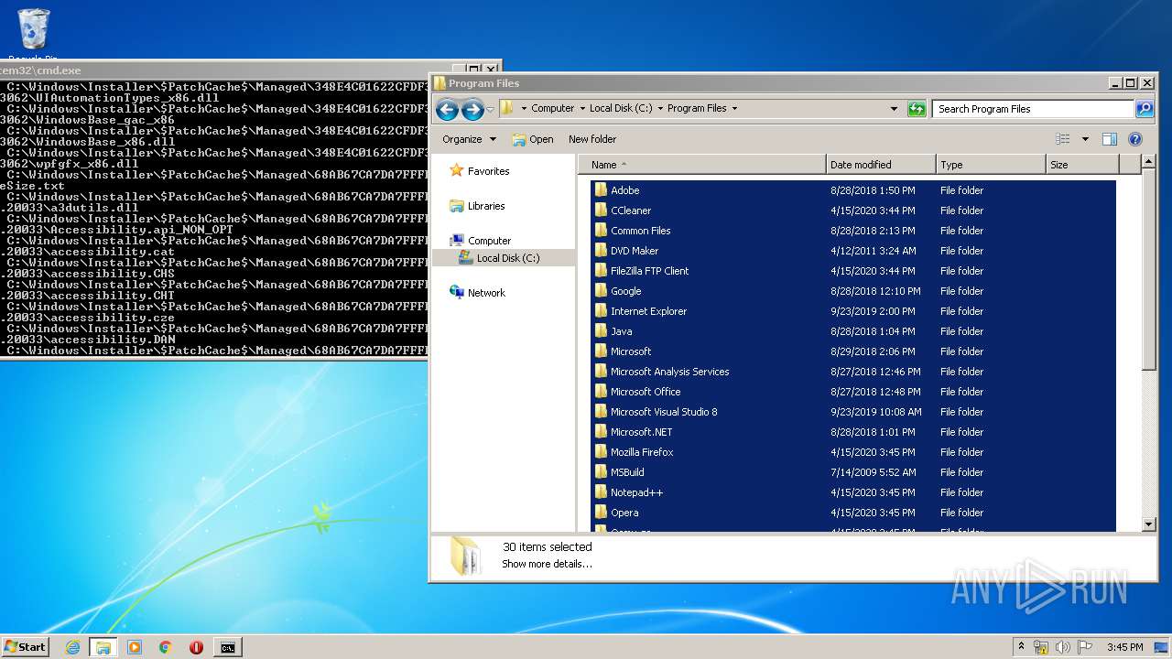Refresh the Program Files folder view
This screenshot has width=1172, height=659.
point(917,109)
